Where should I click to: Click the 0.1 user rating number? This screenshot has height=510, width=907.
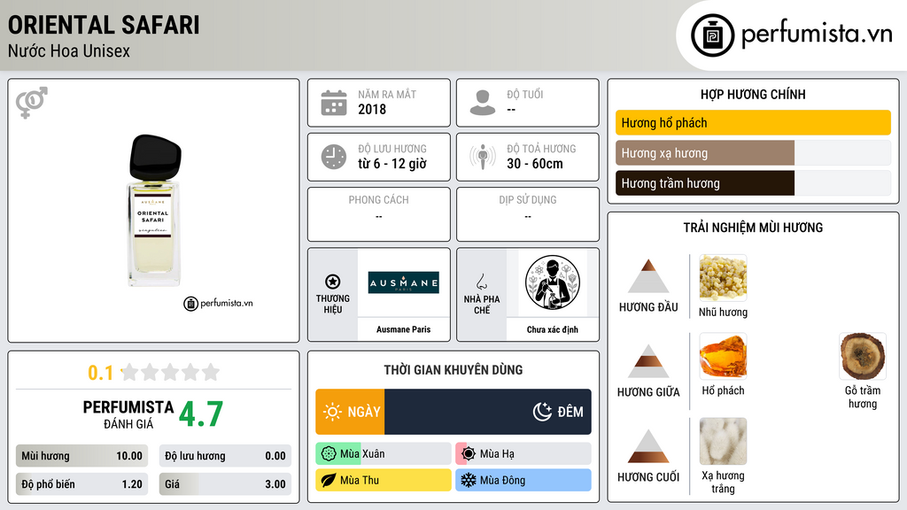tap(101, 373)
